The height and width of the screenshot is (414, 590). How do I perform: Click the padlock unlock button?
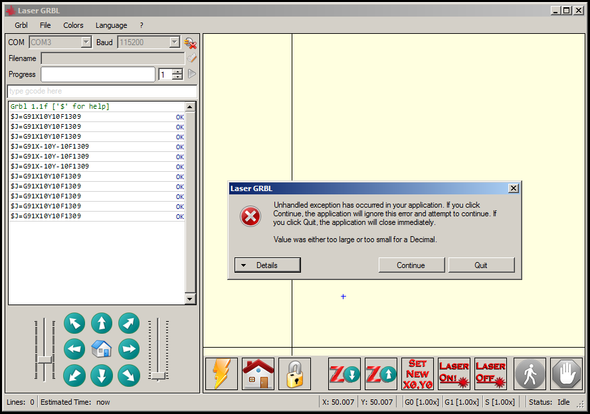coord(294,374)
